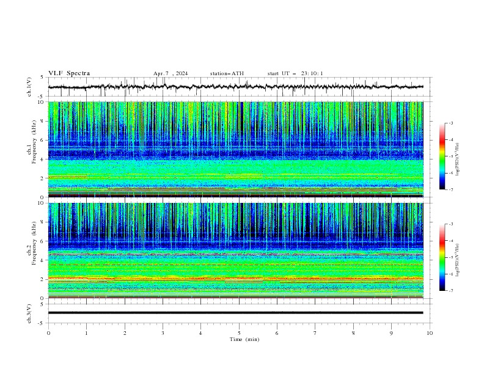This screenshot has height=374, width=484.
Task: Click the ch.2 'Frequency (kHz)' axis label
Action: point(34,243)
